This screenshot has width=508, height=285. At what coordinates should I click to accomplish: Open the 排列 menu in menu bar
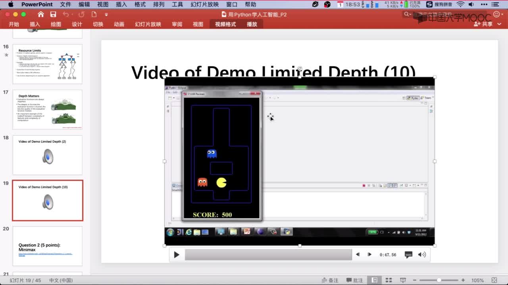pos(159,4)
